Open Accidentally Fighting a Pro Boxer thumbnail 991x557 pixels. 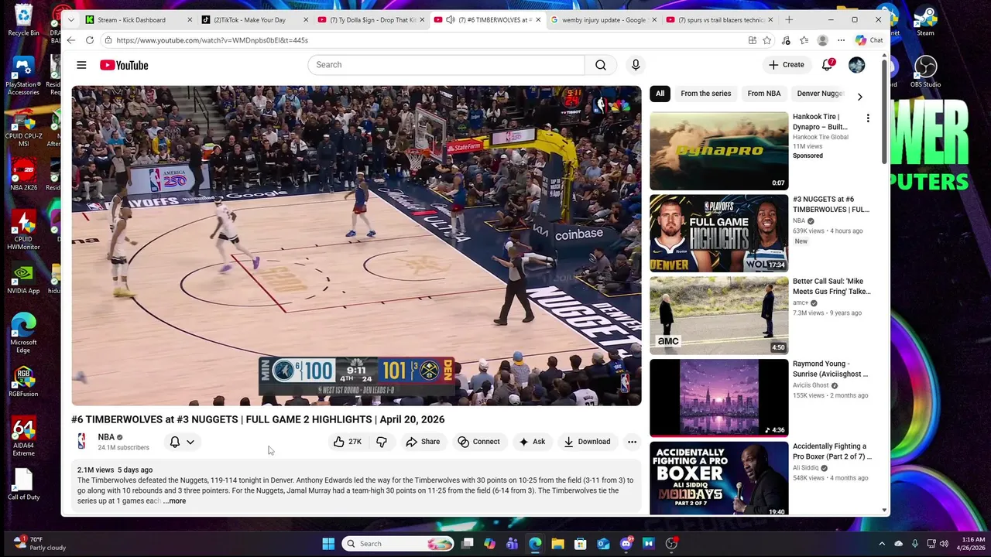[x=718, y=478]
